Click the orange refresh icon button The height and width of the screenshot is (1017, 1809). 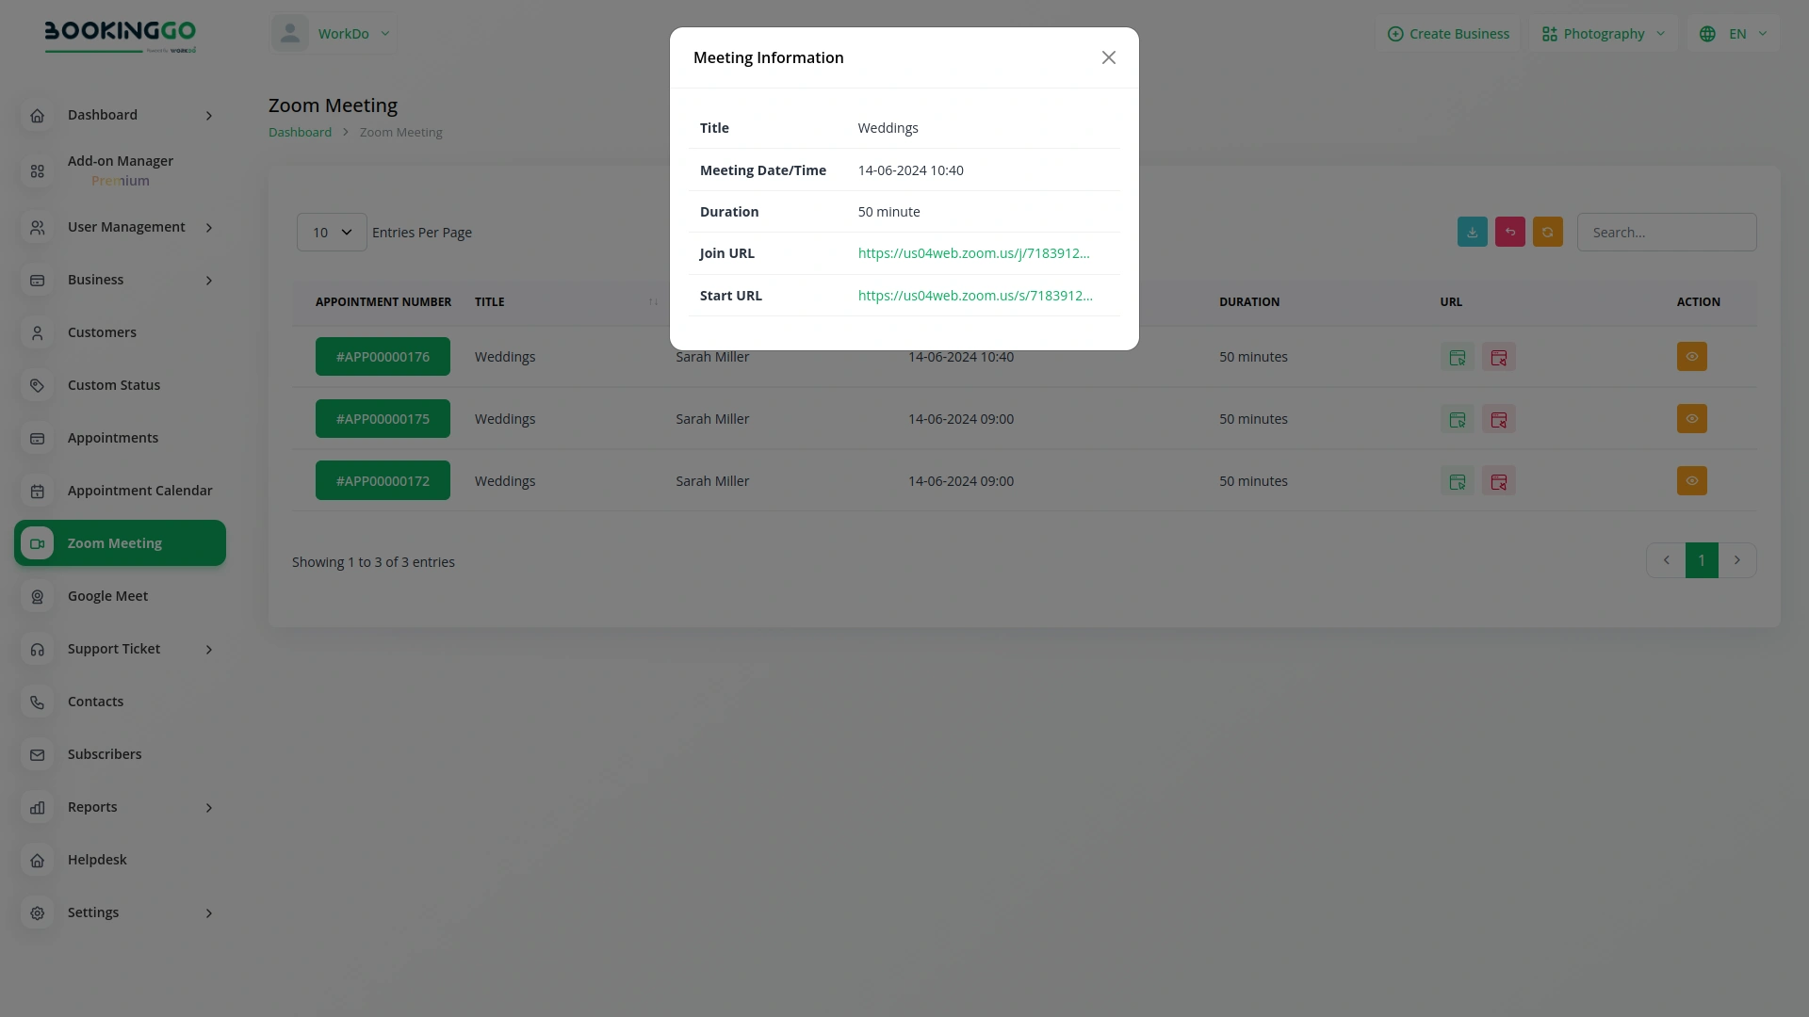click(1547, 232)
